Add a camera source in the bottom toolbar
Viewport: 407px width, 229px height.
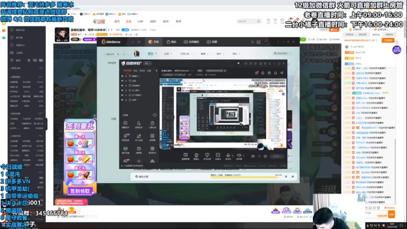(196, 156)
